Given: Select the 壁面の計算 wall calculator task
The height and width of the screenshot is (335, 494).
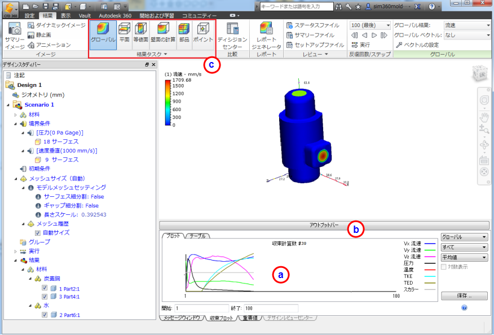Looking at the screenshot, I should click(x=163, y=36).
